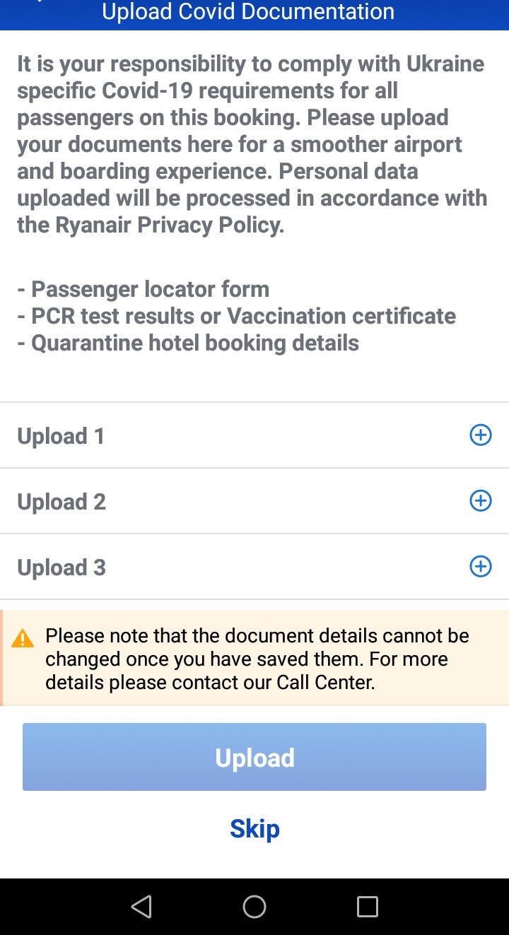Tap the Android back navigation triangle
This screenshot has height=935, width=509.
click(141, 906)
